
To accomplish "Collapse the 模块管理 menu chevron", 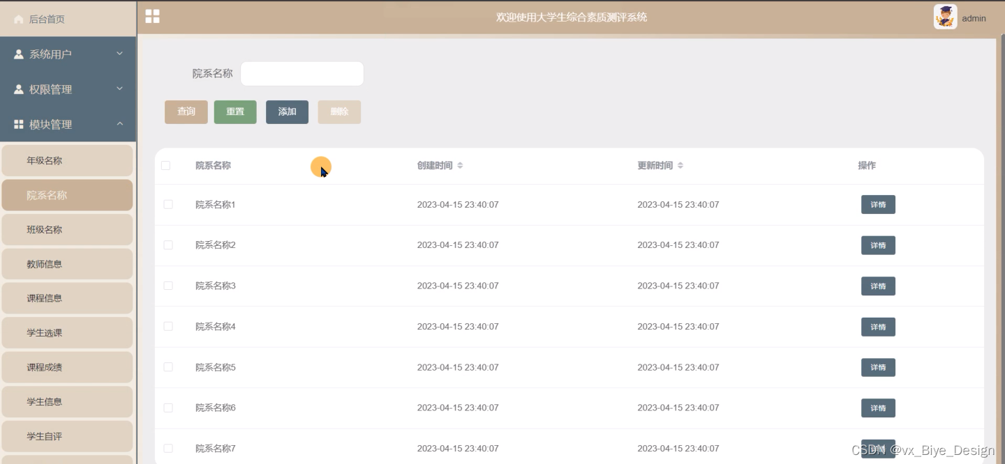I will tap(119, 124).
